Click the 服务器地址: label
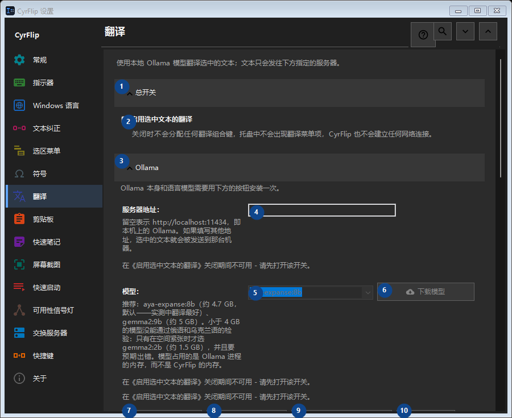 pyautogui.click(x=141, y=210)
